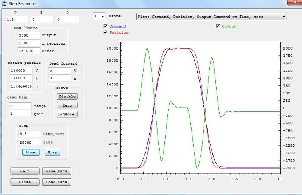Click the Step button
302x195 pixels.
[x=52, y=152]
